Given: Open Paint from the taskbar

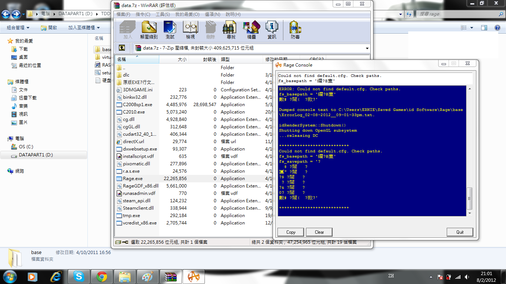Looking at the screenshot, I should pos(147,276).
